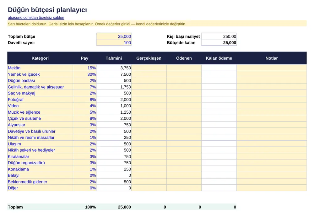
Task: Click the Ödenen cell in Fotoğraf row
Action: pos(184,99)
